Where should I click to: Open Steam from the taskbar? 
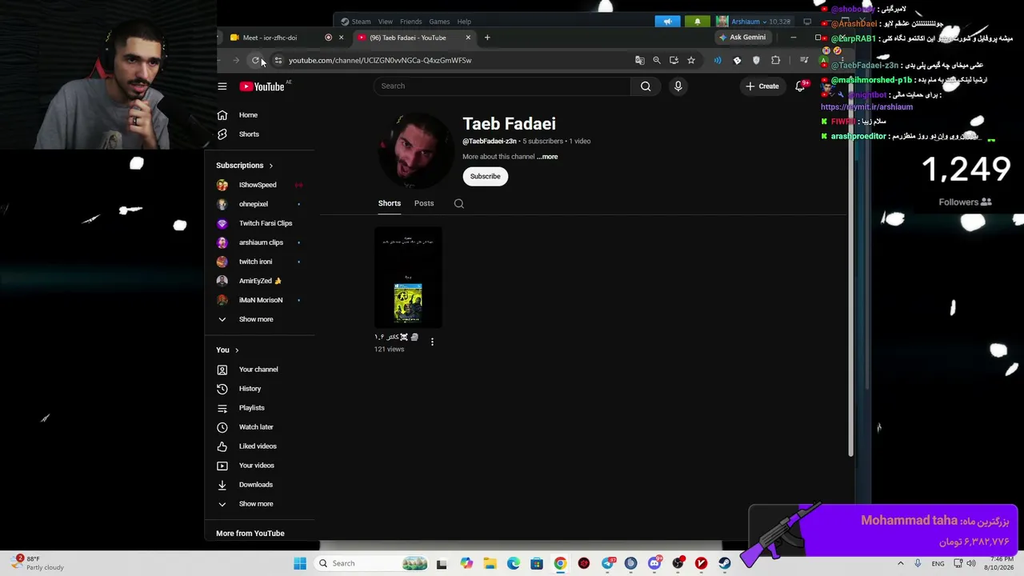(x=725, y=563)
